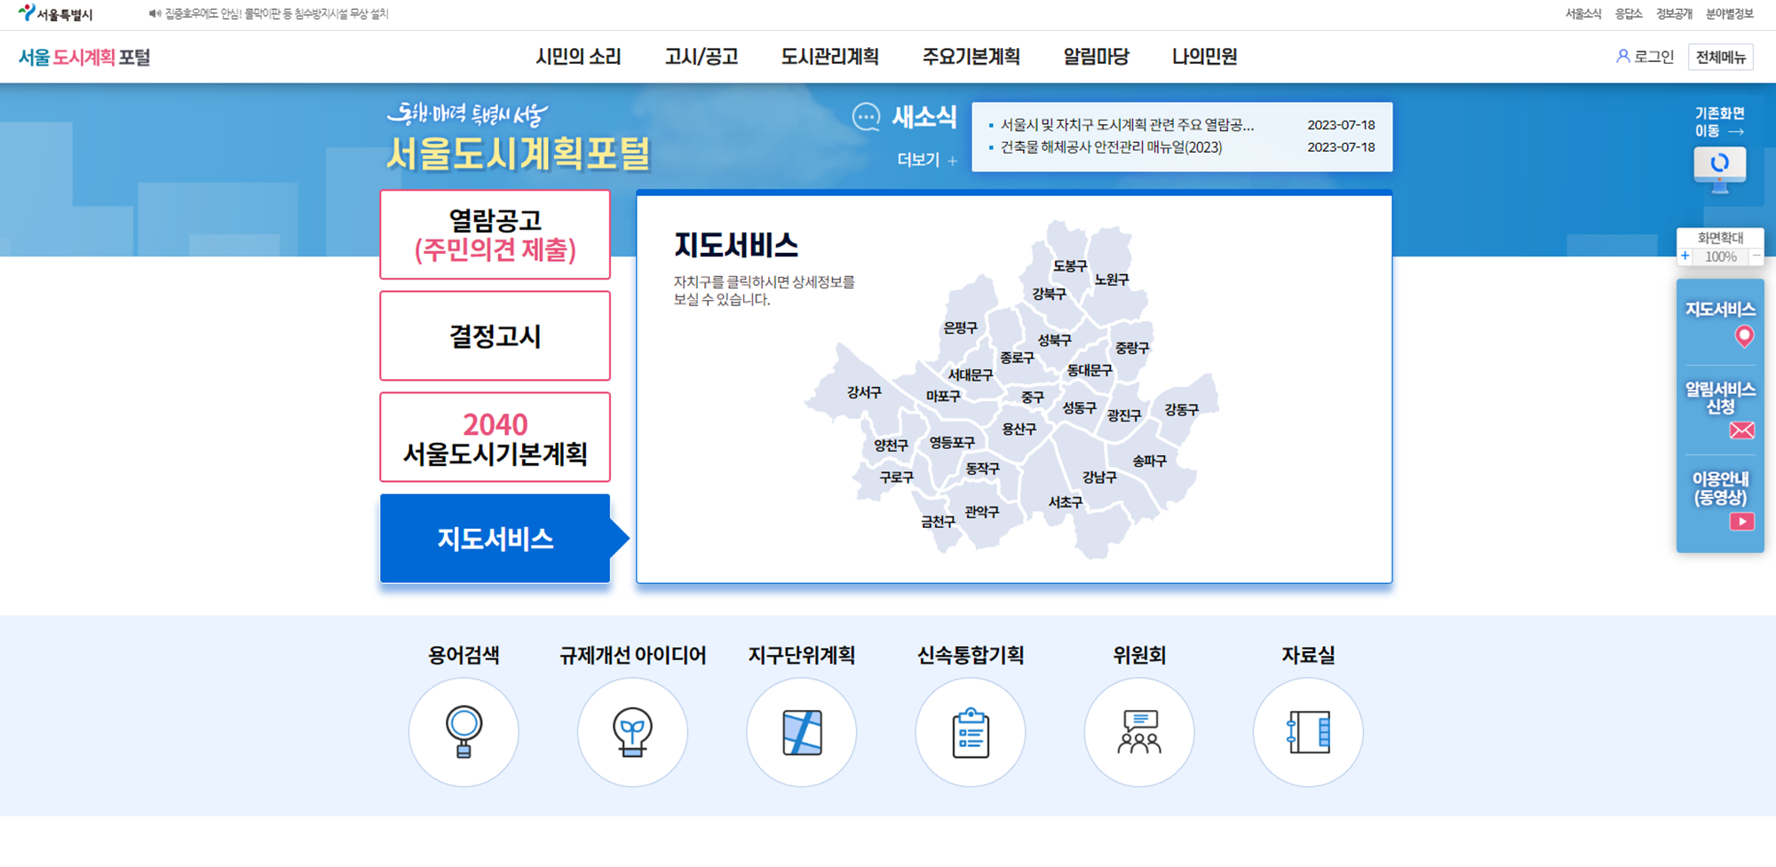Open the 지구단위계획 map icon

point(802,732)
